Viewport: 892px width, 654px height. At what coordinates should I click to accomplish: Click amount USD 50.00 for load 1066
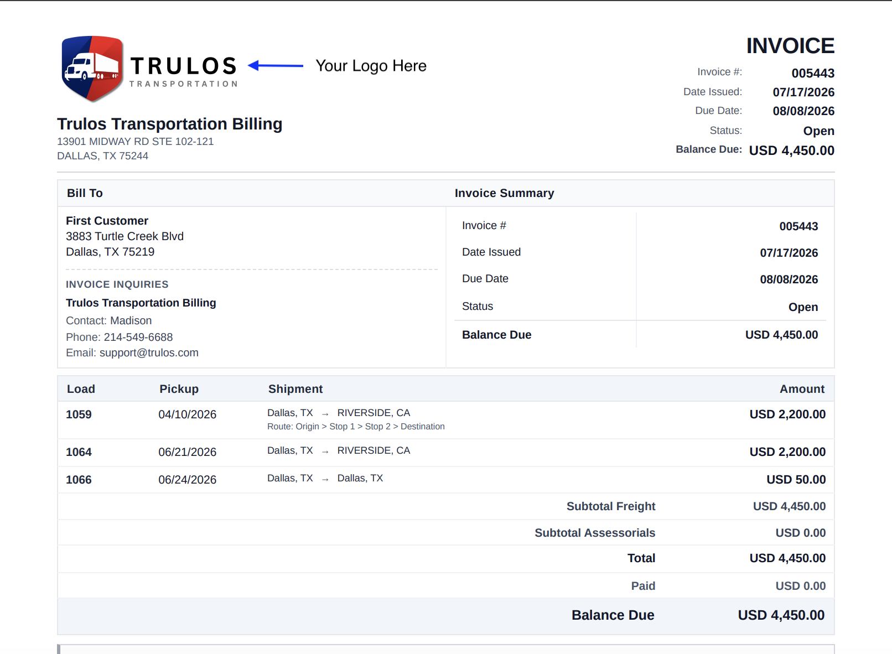pyautogui.click(x=796, y=480)
